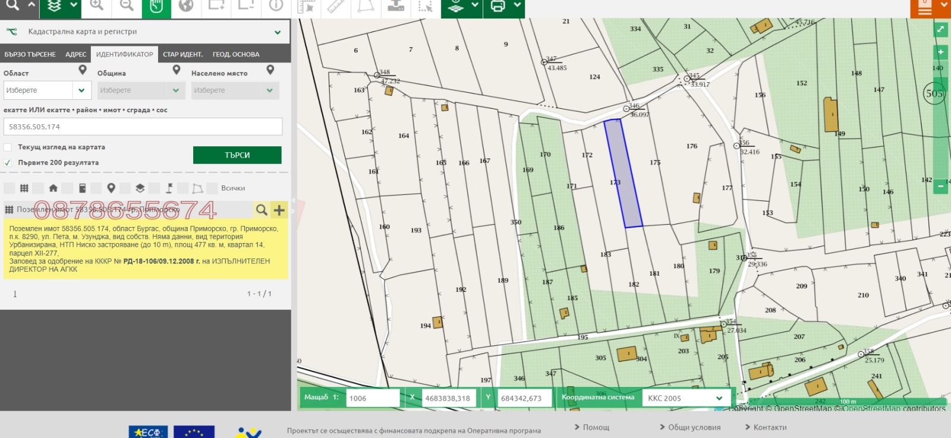Expand the coordinate system KKC 2005 dropdown

(x=719, y=398)
